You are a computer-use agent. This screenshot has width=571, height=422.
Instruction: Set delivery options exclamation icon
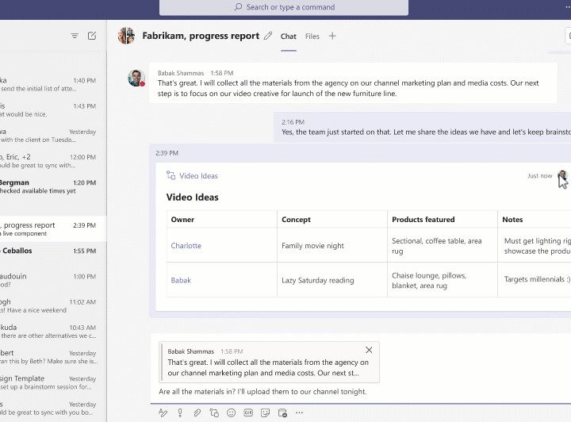coord(180,412)
